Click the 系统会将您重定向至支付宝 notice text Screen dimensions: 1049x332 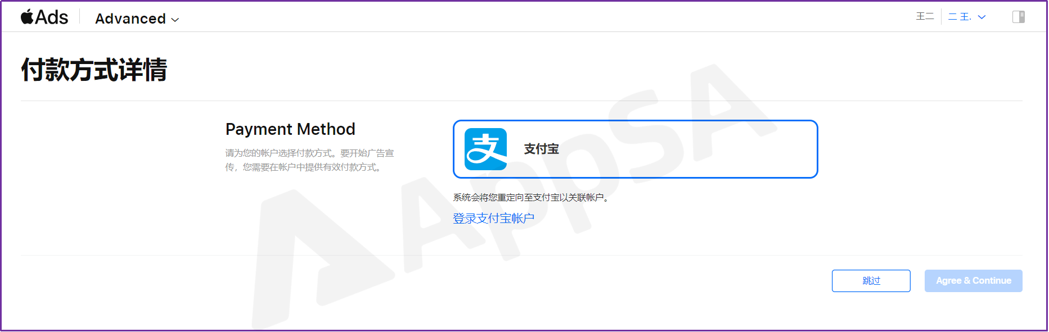coord(532,198)
